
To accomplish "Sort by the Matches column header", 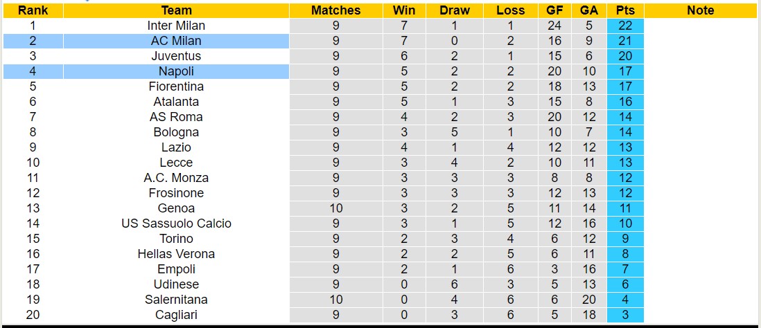I will pos(336,10).
